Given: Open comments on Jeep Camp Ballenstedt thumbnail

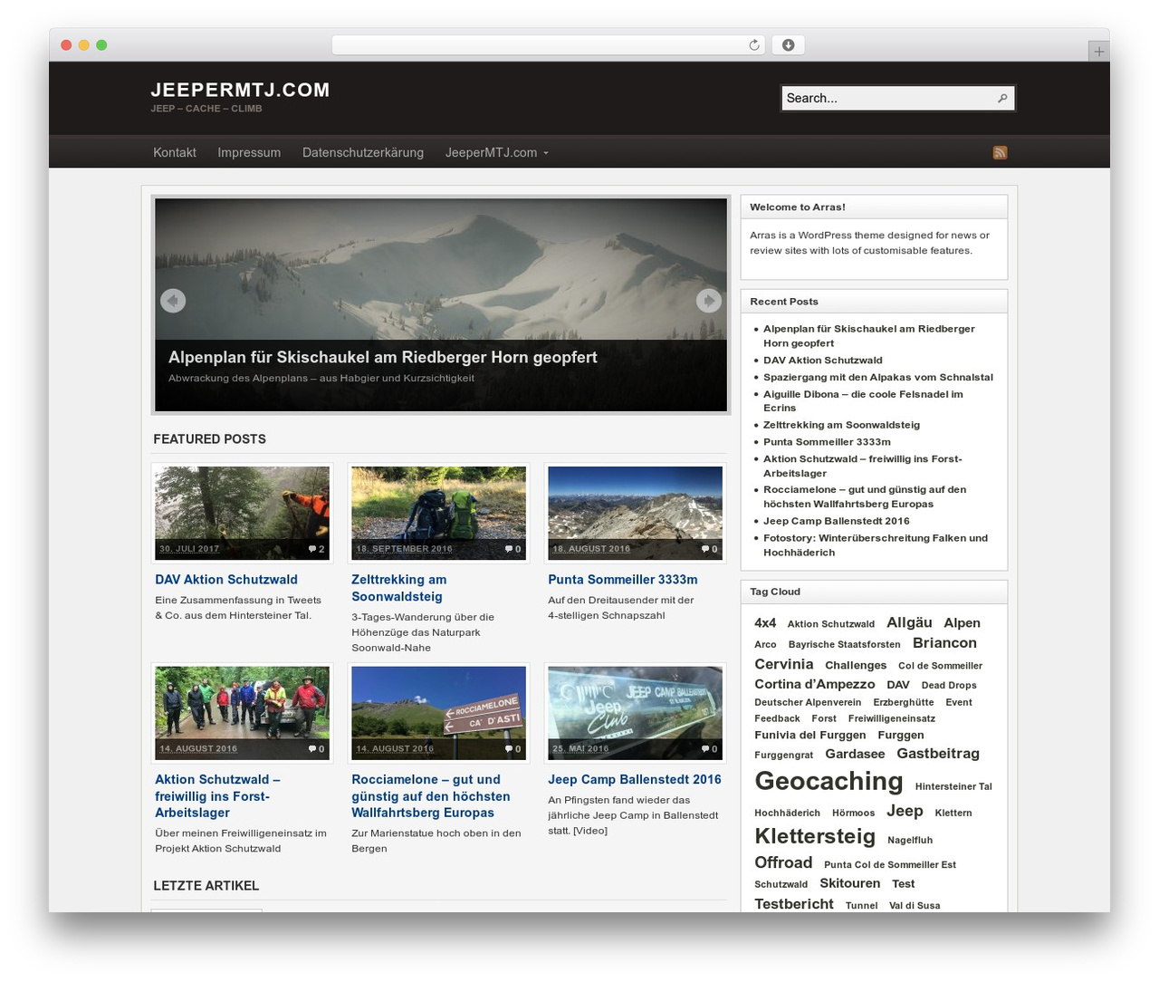Looking at the screenshot, I should [710, 749].
